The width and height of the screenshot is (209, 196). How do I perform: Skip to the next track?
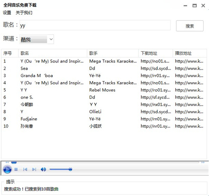(34, 170)
